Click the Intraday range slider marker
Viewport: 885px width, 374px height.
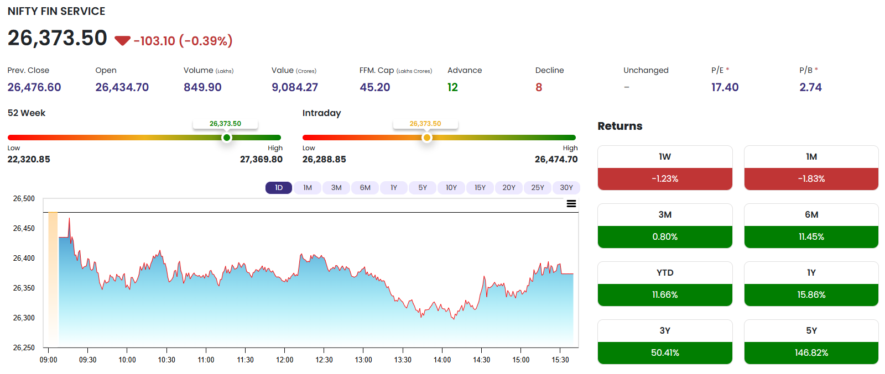pyautogui.click(x=426, y=138)
